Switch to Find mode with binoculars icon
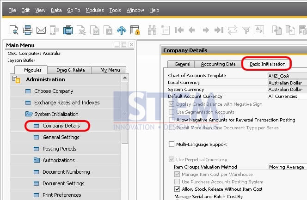Image resolution: width=307 pixels, height=200 pixels. pos(152,30)
